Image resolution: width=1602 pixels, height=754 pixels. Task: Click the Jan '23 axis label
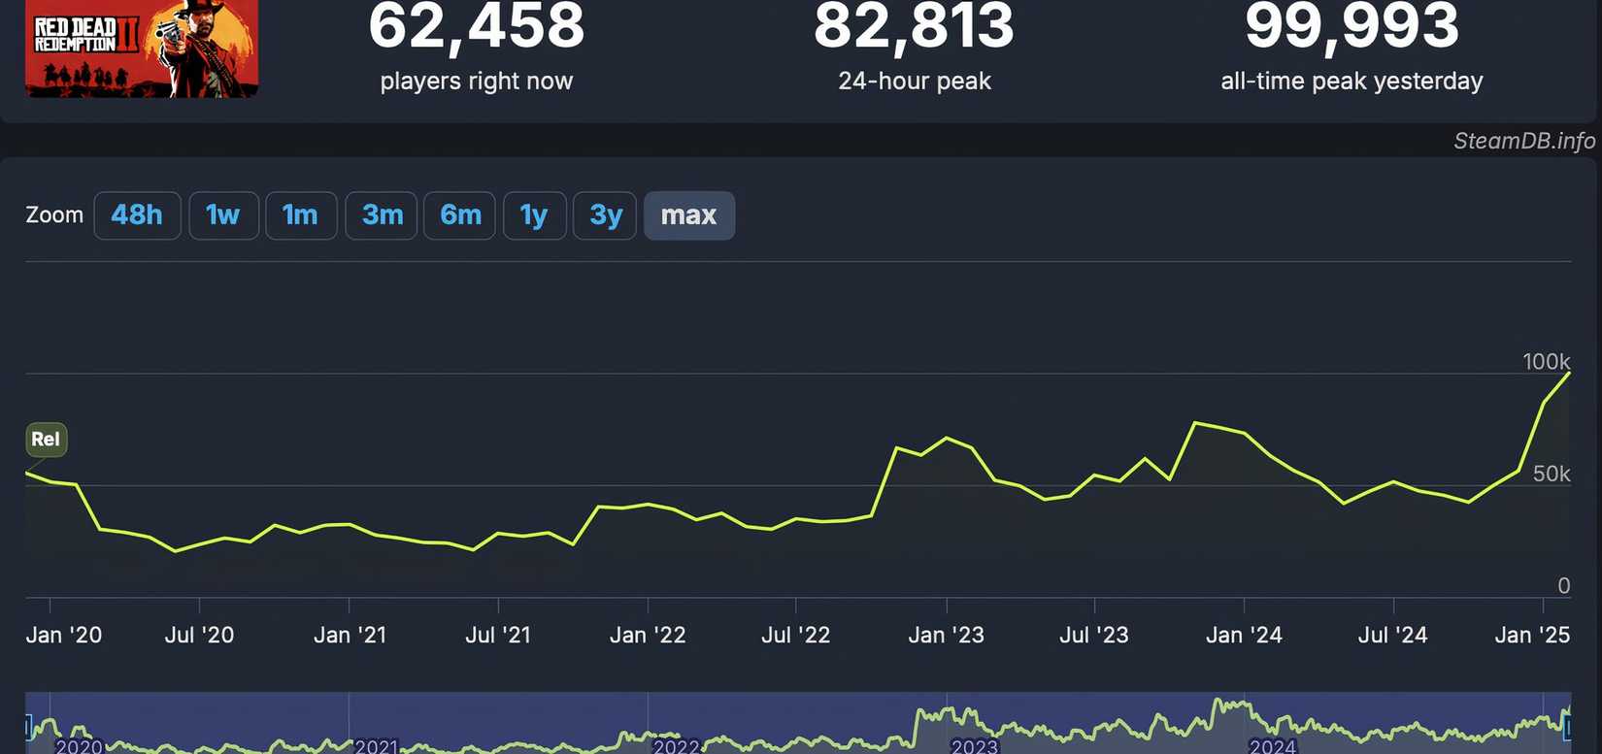[x=946, y=635]
